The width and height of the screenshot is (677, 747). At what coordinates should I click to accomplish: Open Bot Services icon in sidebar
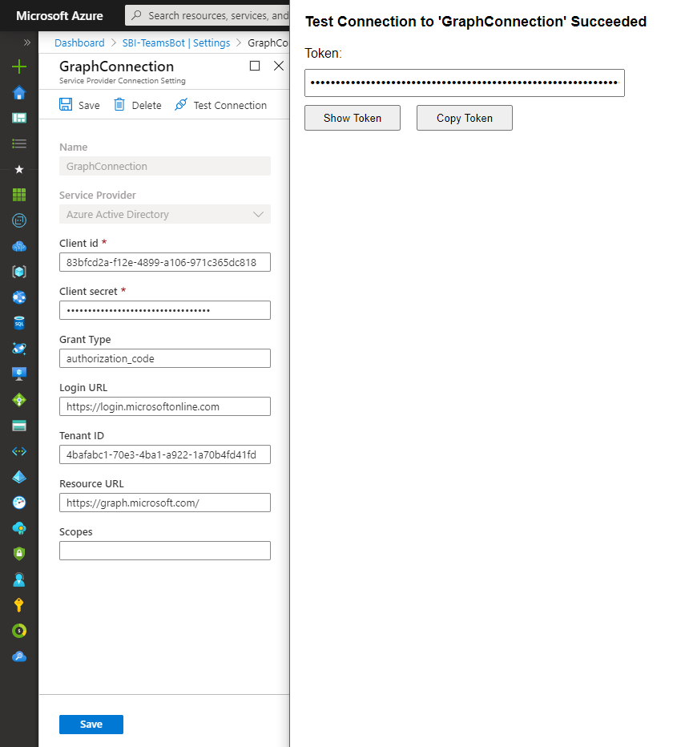pos(19,220)
